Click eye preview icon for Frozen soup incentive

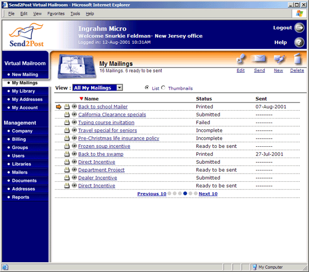(x=74, y=146)
